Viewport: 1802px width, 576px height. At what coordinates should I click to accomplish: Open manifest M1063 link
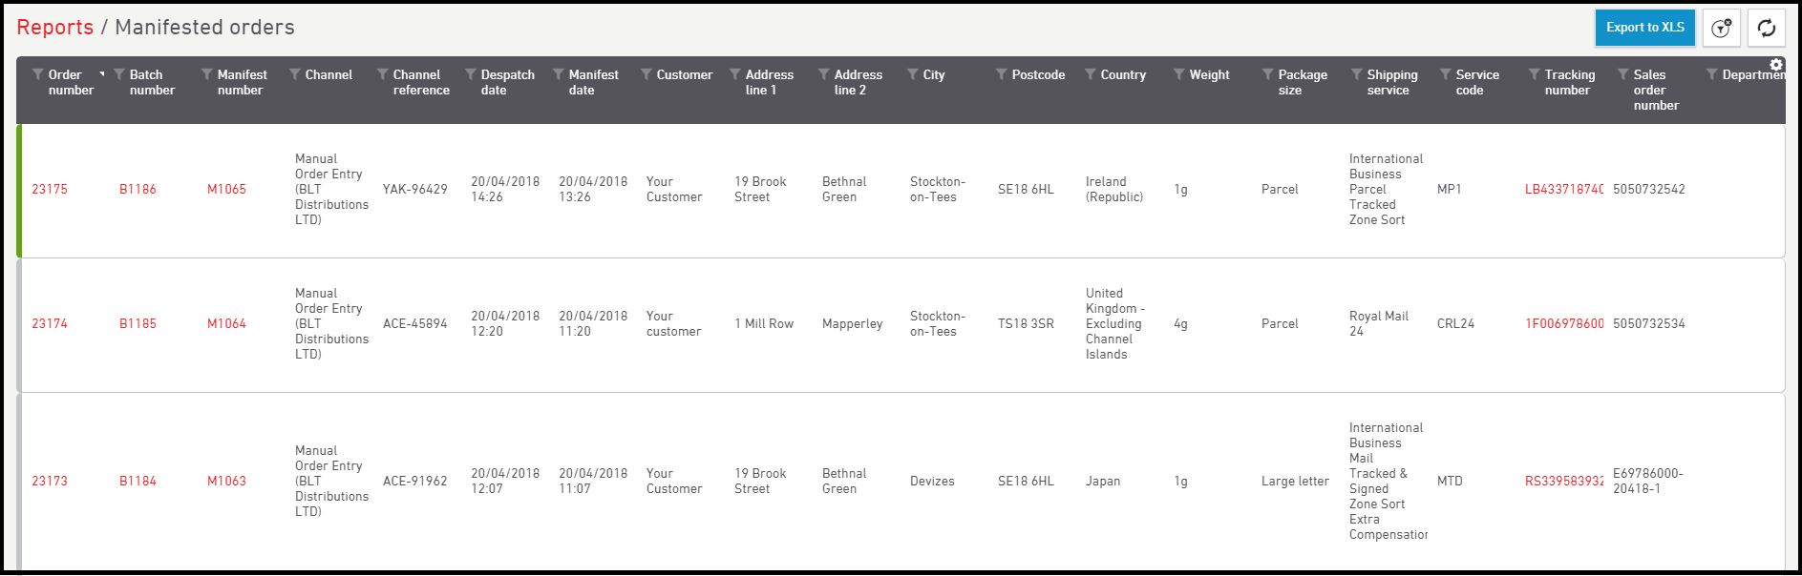coord(226,482)
